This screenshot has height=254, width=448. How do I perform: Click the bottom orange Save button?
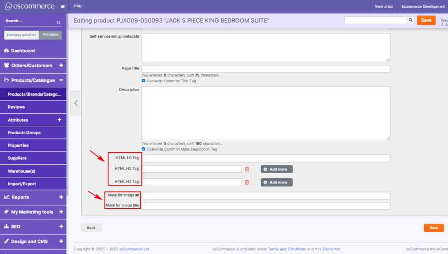click(434, 228)
